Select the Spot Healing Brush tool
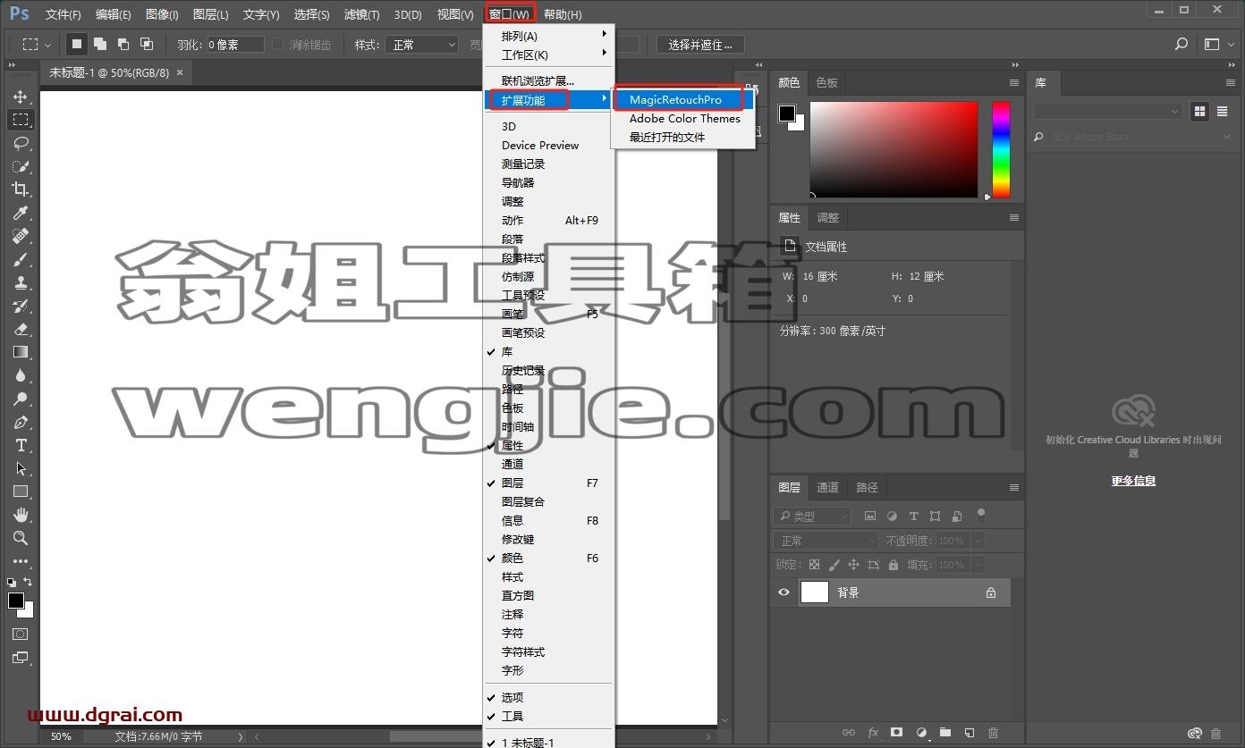This screenshot has height=748, width=1245. (x=20, y=236)
